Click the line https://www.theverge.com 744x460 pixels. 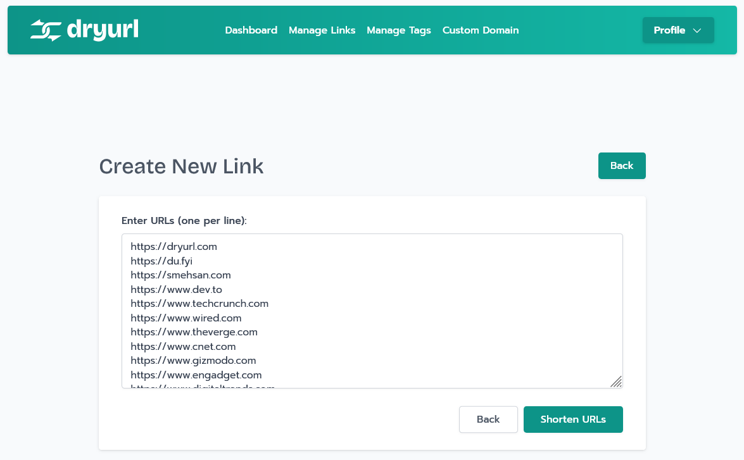coord(194,332)
